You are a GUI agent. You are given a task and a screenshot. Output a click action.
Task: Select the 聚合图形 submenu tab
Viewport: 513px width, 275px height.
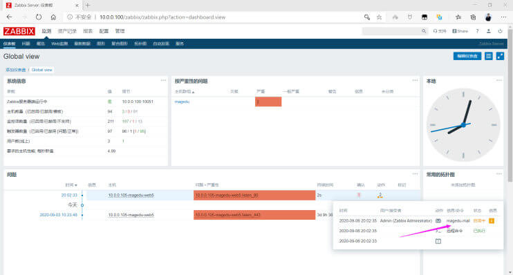[120, 44]
